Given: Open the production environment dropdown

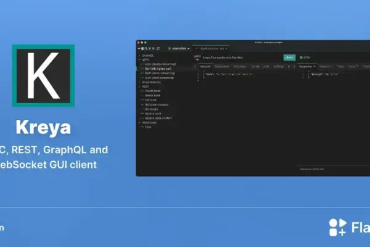Looking at the screenshot, I should pos(179,48).
